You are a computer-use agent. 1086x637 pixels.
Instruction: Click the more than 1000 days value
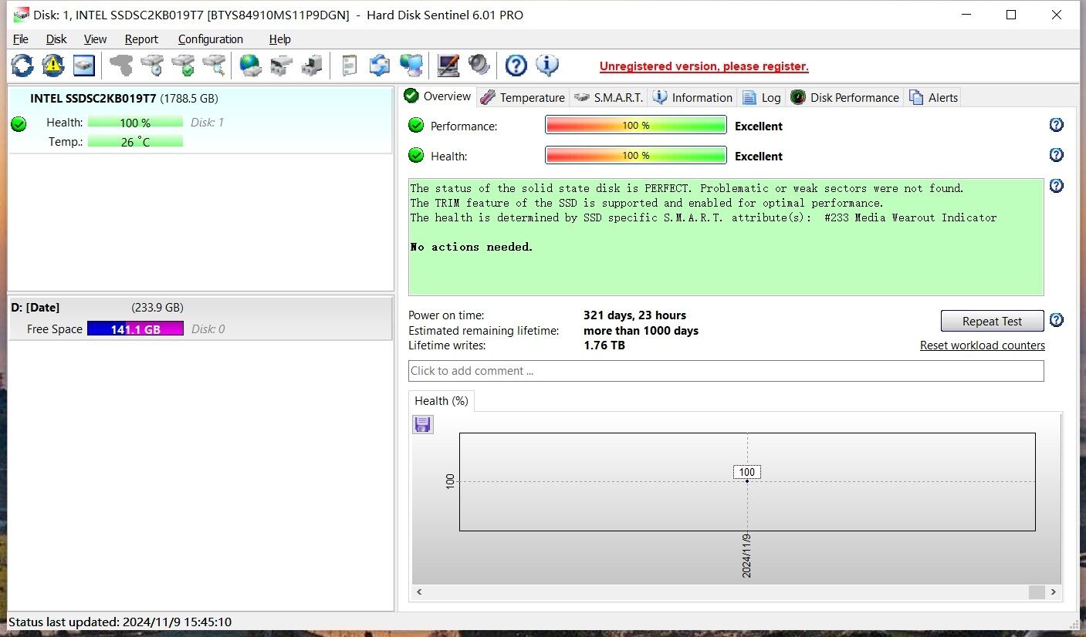pyautogui.click(x=641, y=331)
